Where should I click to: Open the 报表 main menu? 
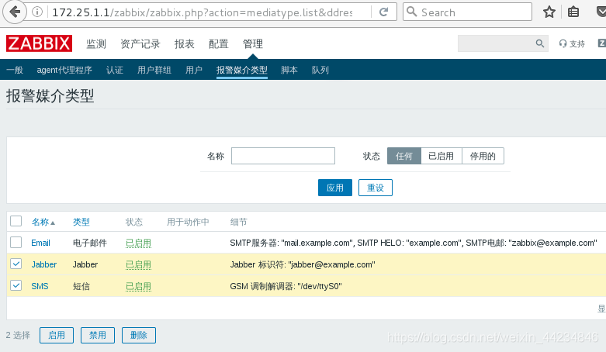point(185,43)
